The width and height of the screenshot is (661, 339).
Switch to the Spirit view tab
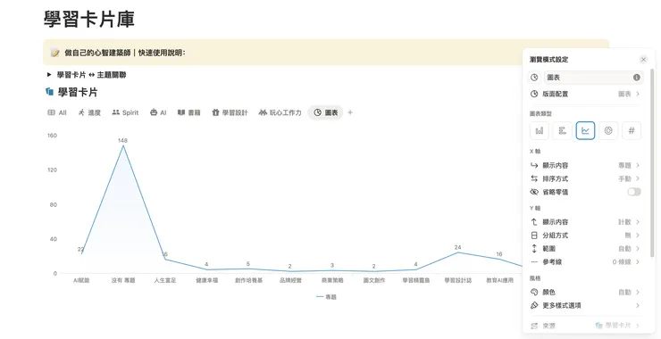tap(125, 113)
